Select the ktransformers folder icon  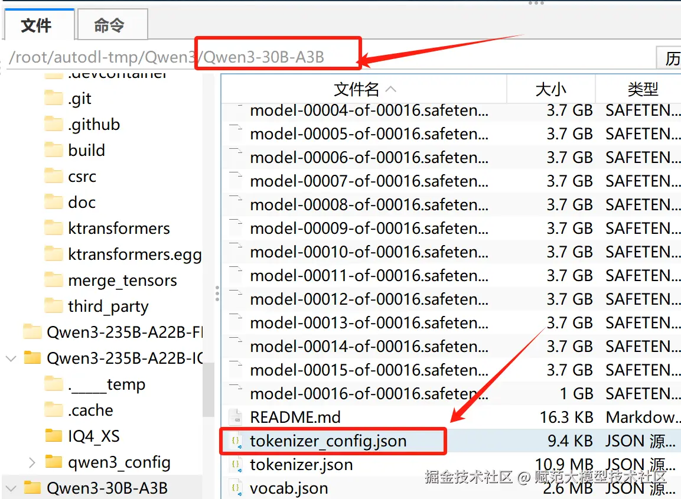click(x=54, y=228)
